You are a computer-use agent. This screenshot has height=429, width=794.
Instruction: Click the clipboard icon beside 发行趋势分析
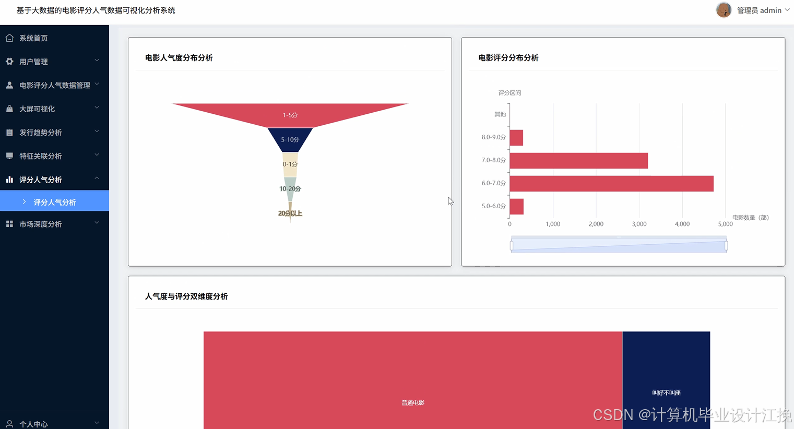point(9,133)
